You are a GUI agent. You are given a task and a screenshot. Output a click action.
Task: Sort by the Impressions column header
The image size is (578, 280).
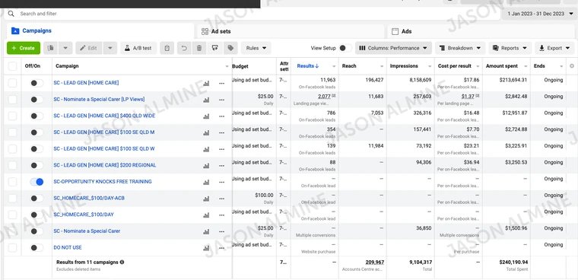click(x=404, y=66)
